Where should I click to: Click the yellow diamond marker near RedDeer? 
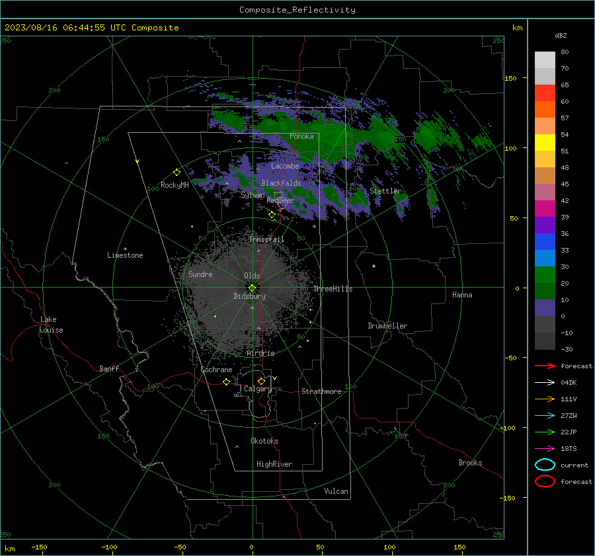pos(272,215)
